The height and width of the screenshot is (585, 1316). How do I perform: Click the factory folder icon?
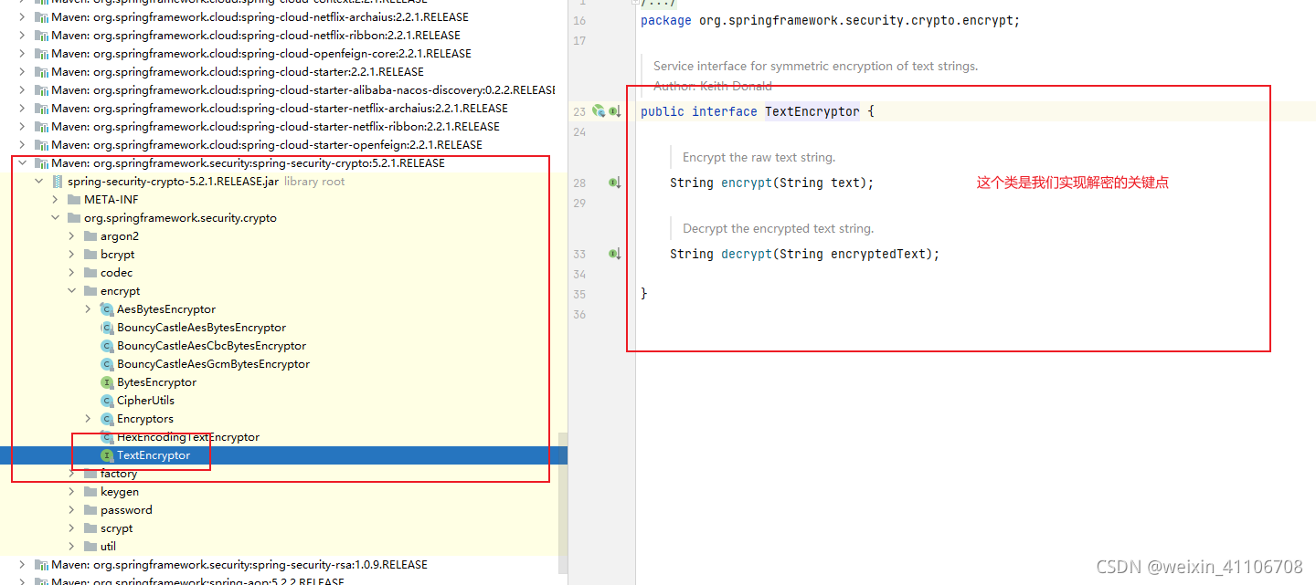click(90, 474)
